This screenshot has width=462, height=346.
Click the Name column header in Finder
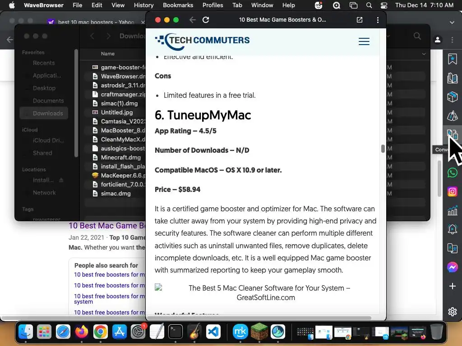coord(107,54)
